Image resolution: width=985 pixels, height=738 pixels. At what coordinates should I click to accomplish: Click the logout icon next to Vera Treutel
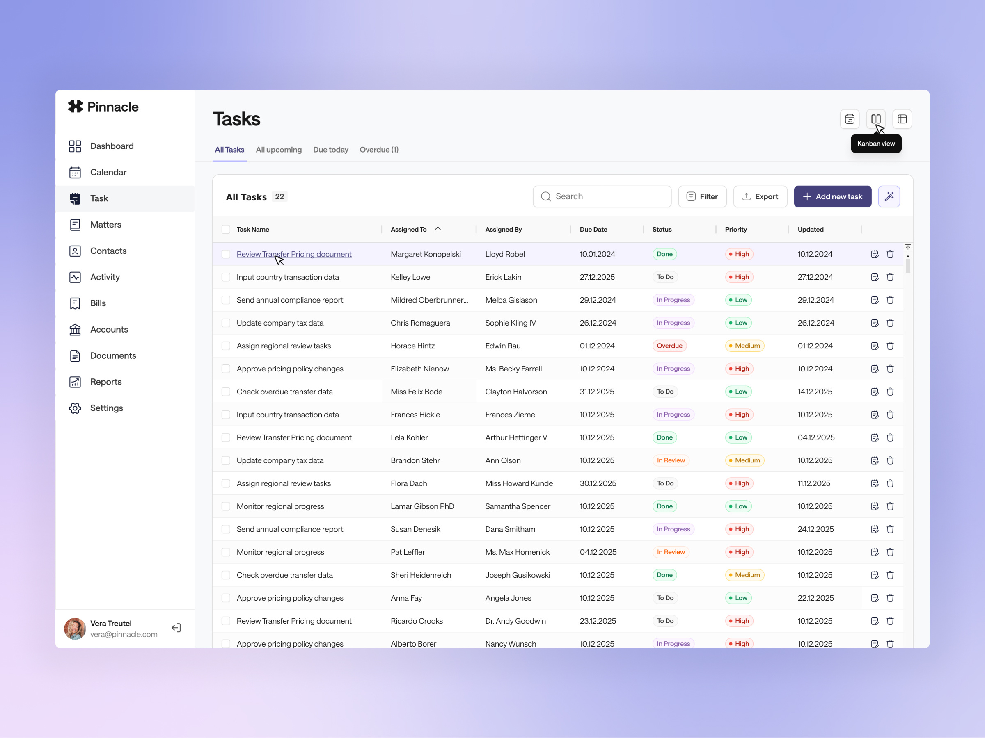coord(176,628)
